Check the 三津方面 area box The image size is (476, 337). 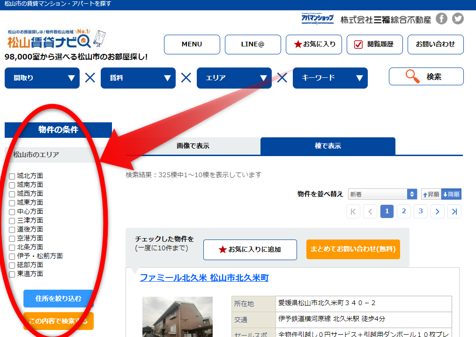coord(12,221)
